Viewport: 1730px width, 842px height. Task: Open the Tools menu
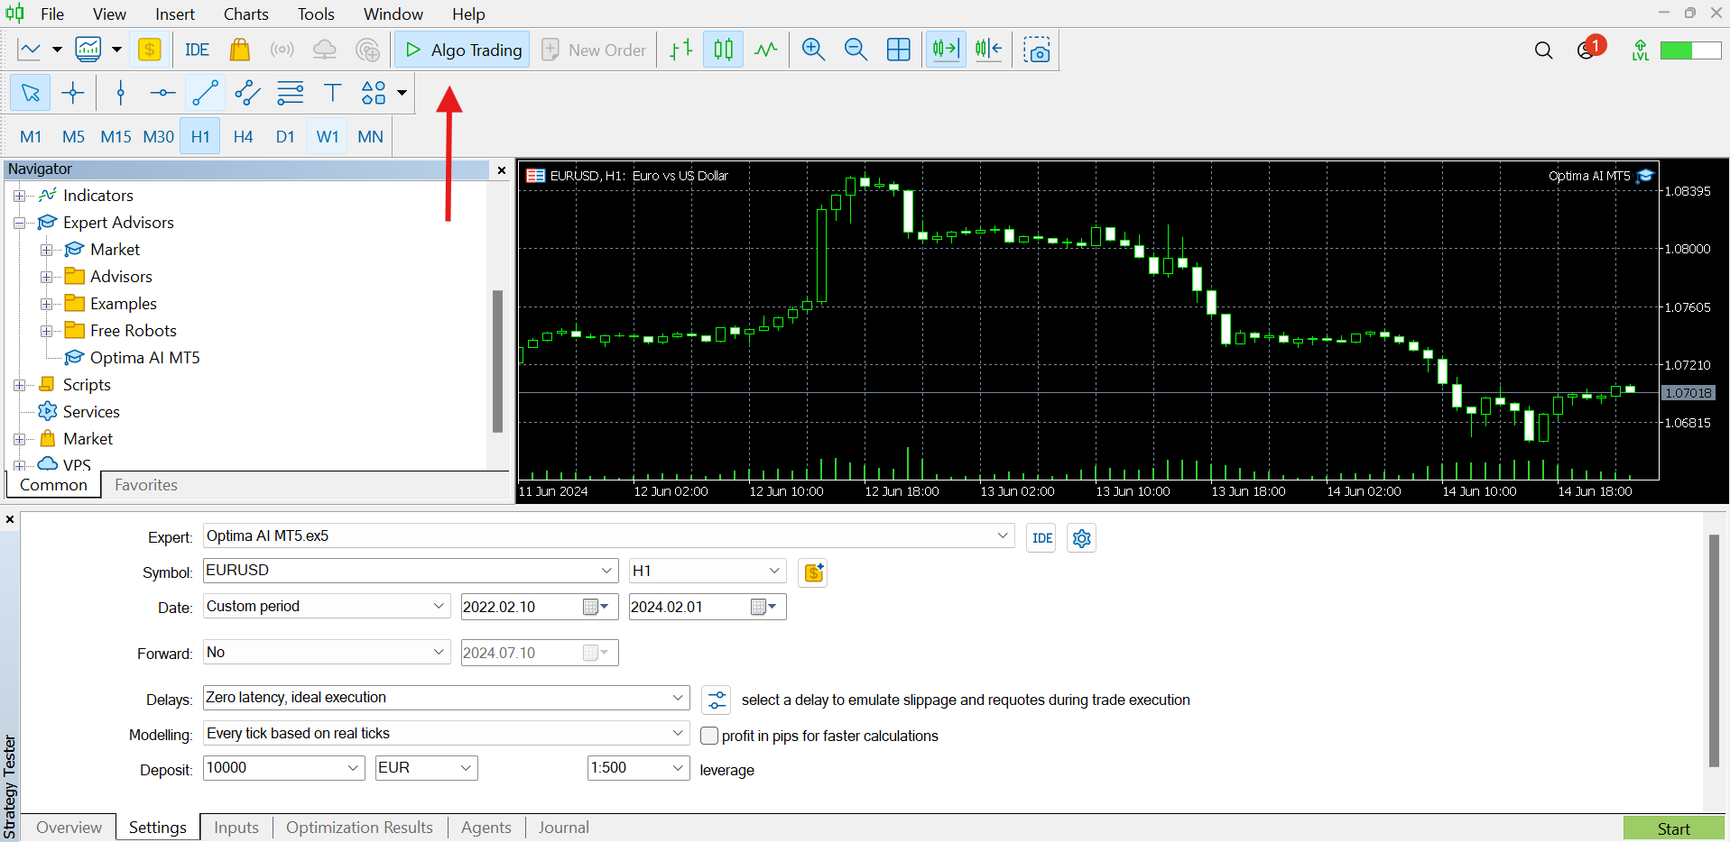316,14
